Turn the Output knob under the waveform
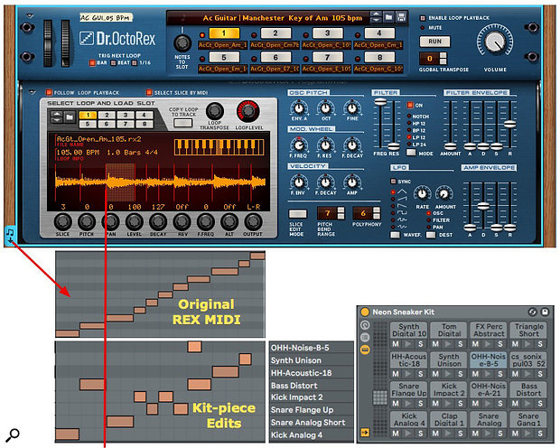 tap(253, 222)
